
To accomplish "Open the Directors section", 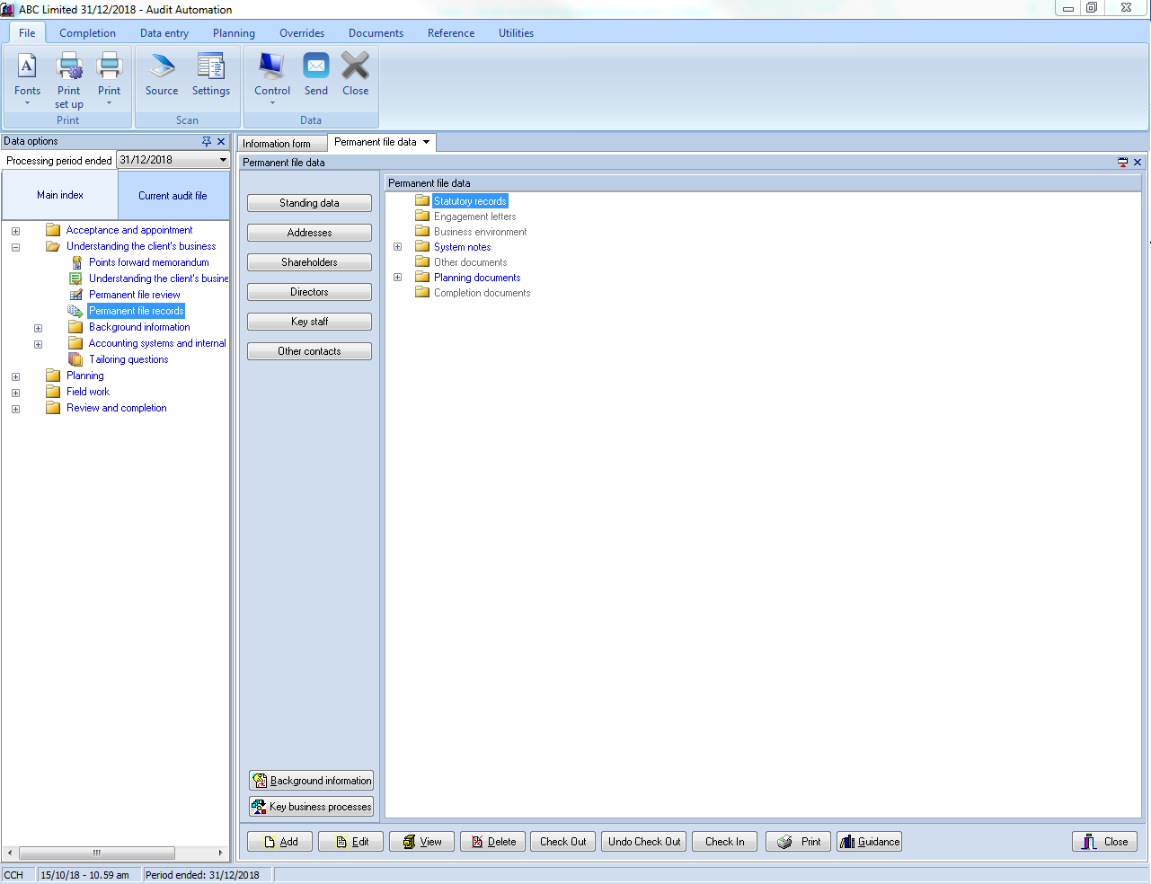I will point(309,292).
